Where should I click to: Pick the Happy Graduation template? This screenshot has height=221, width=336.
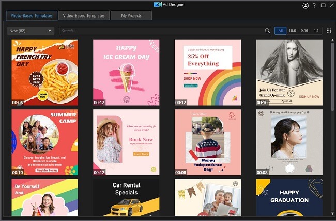point(289,197)
